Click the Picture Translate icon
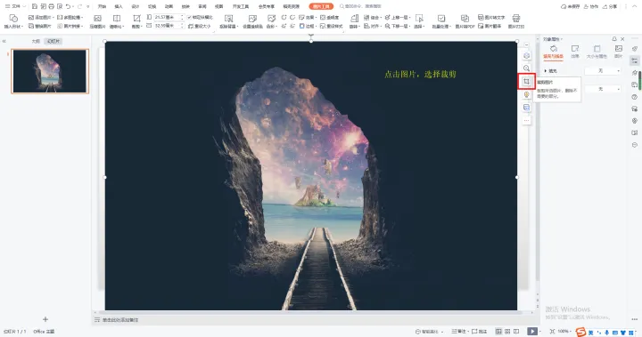The height and width of the screenshot is (337, 642). point(490,26)
